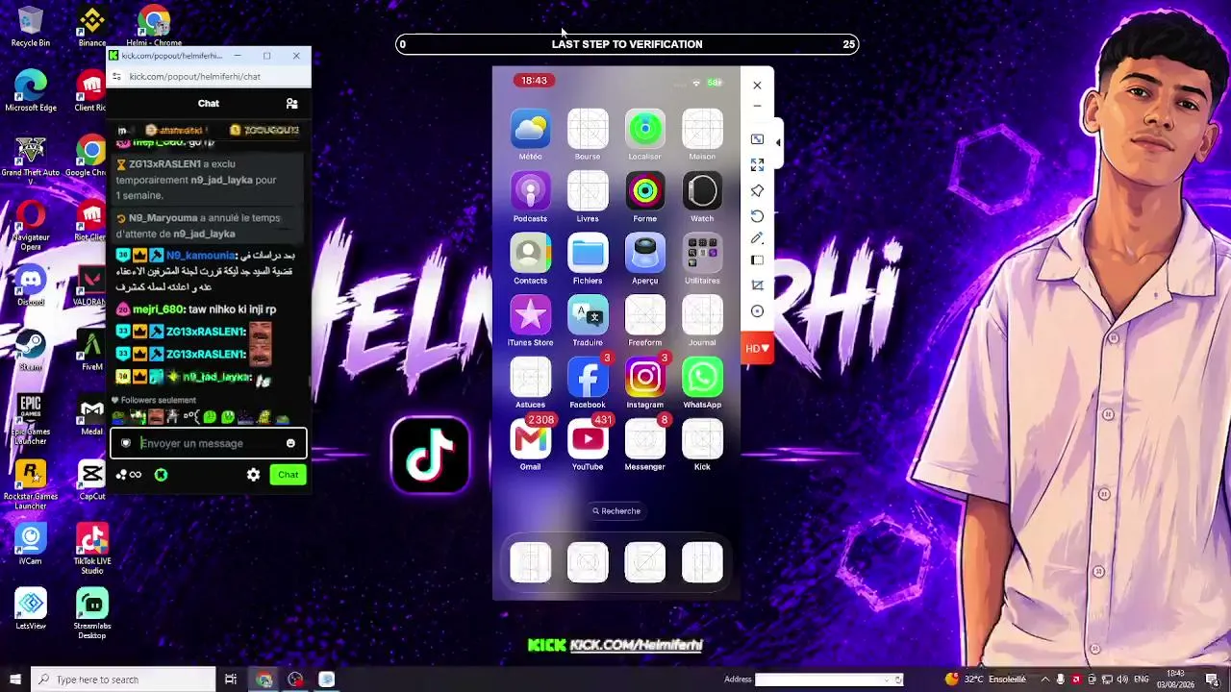The width and height of the screenshot is (1231, 692).
Task: Show hidden system tray icons
Action: tap(1045, 680)
